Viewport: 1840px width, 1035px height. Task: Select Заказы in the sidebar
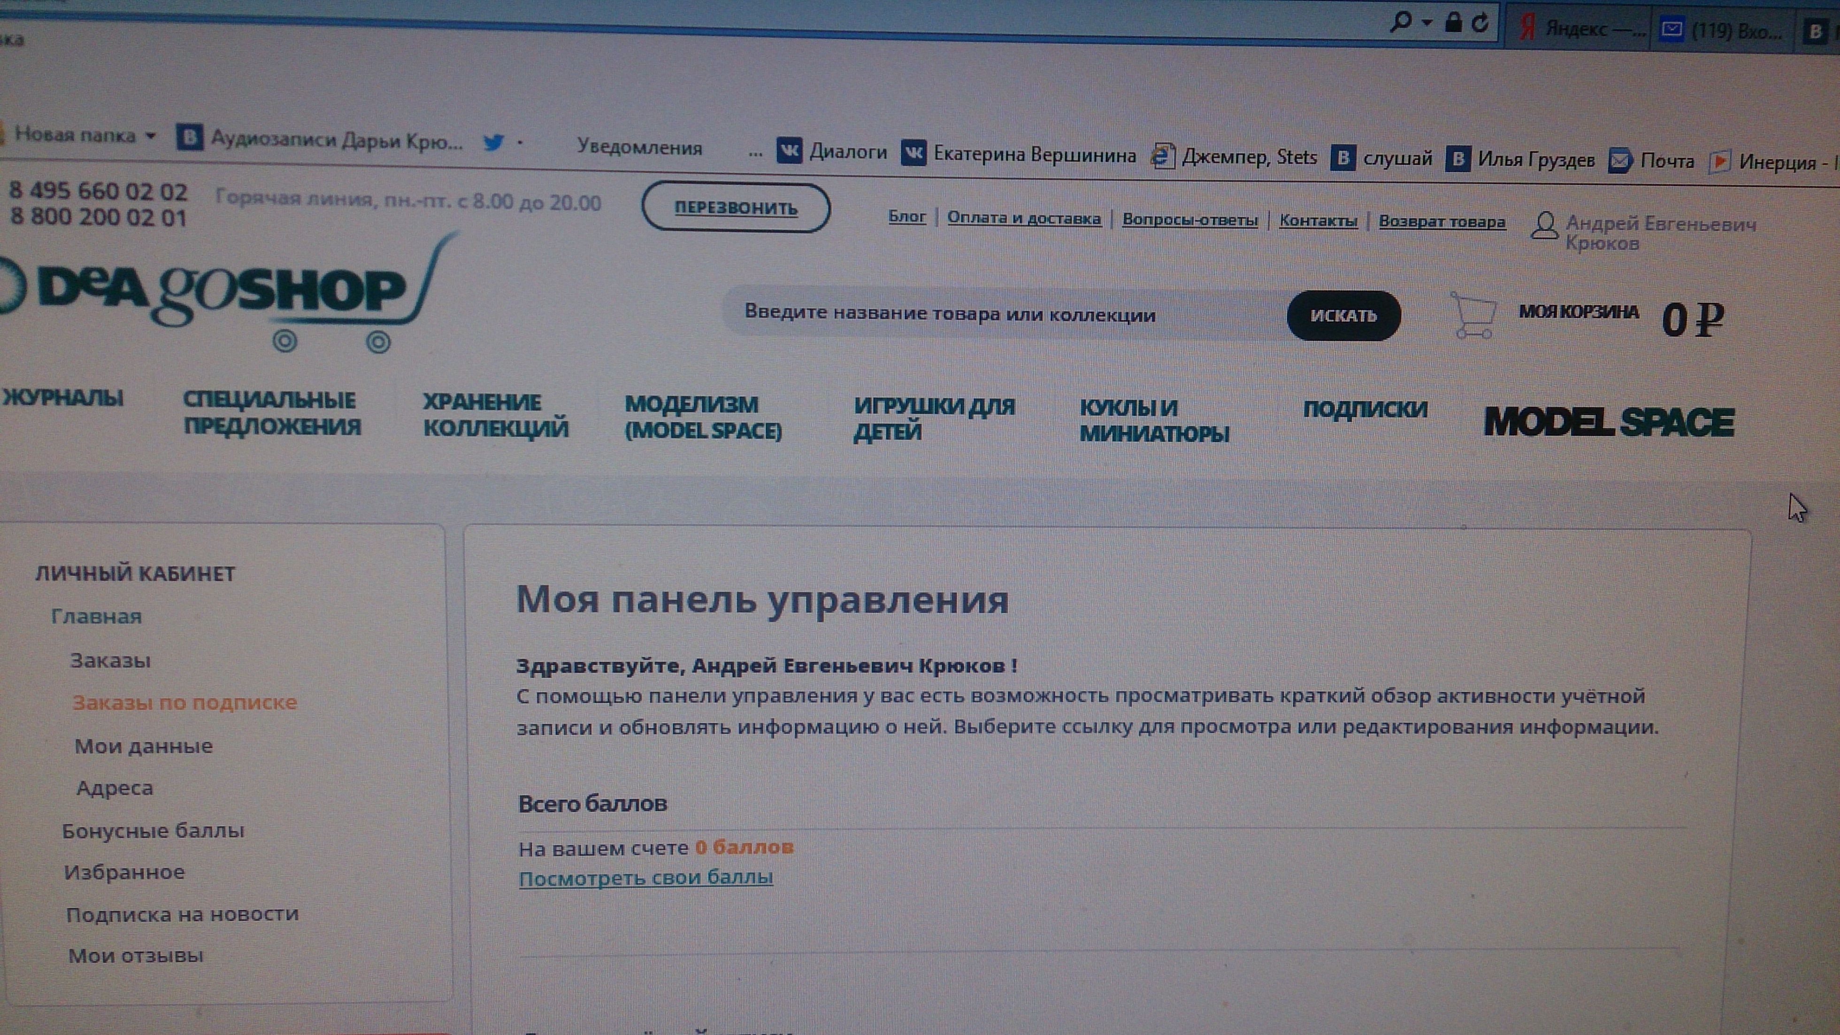click(x=110, y=660)
